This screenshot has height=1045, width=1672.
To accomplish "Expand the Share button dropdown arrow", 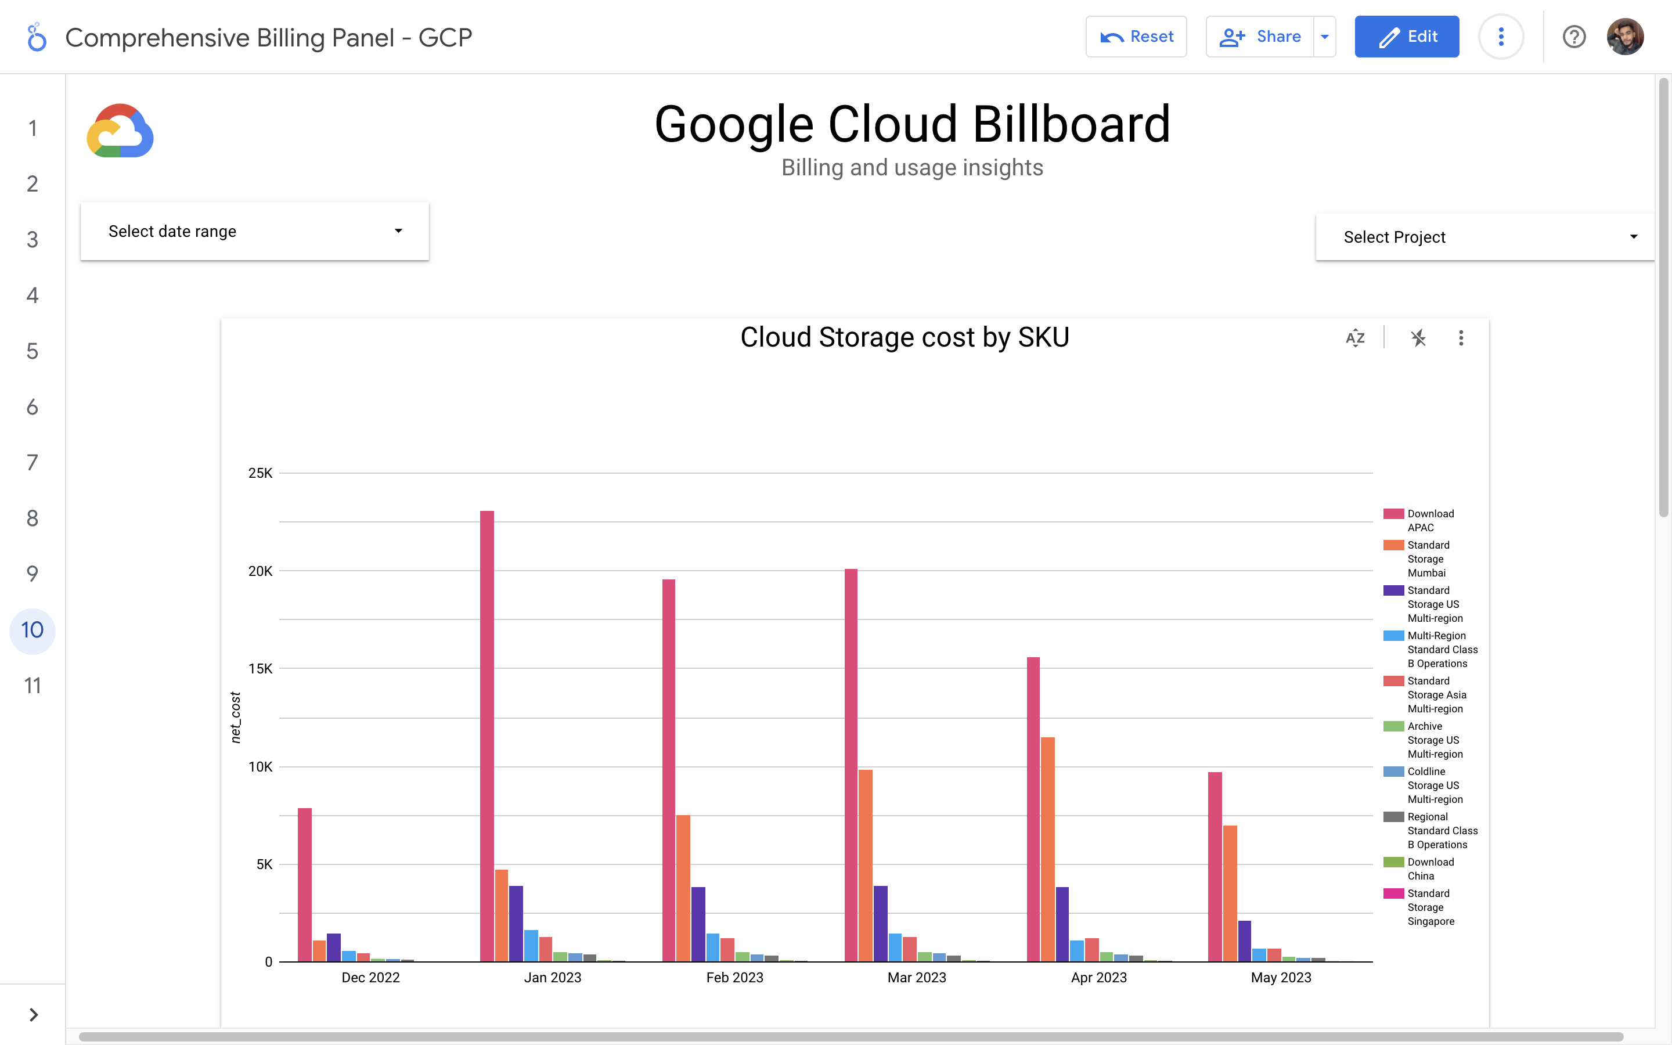I will coord(1324,37).
